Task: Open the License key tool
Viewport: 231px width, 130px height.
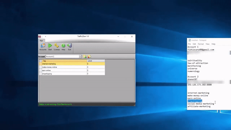Action: 56,47
